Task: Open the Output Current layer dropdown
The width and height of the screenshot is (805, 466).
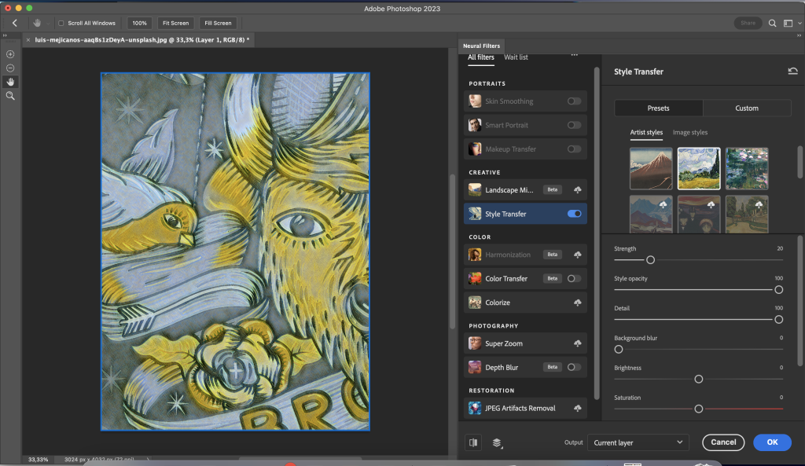Action: tap(638, 442)
